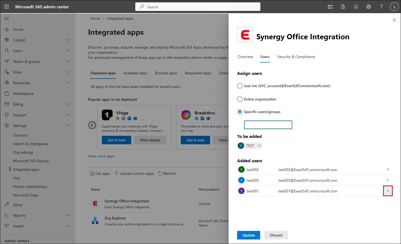Click the specific users search field
The image size is (401, 244).
click(x=268, y=125)
